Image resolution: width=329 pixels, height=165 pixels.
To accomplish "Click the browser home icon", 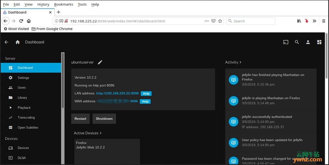I will click(x=29, y=21).
